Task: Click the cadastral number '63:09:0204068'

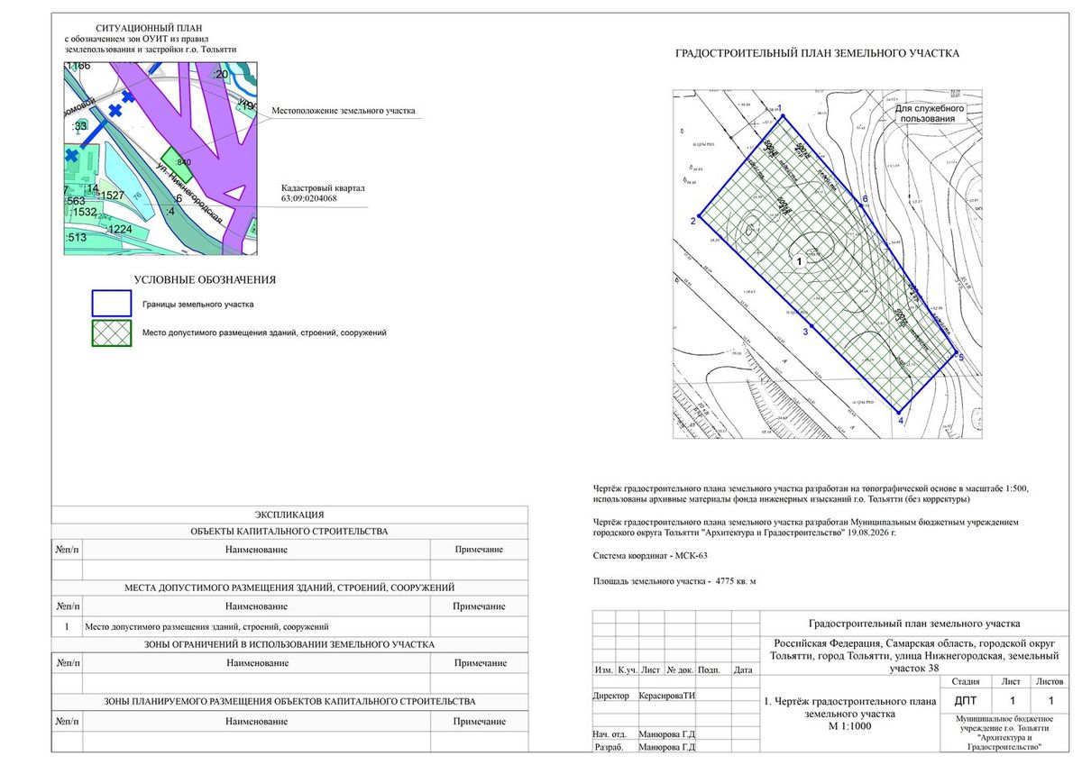Action: 309,198
